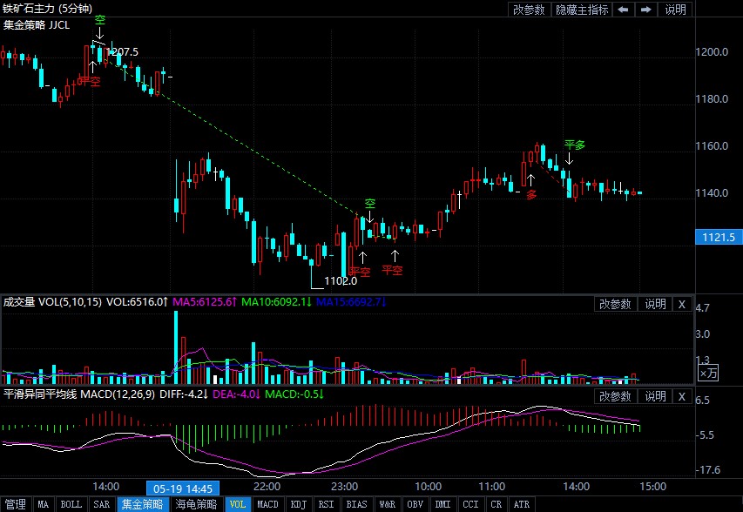This screenshot has width=743, height=512.
Task: Open 说明 in MACD panel
Action: click(x=655, y=396)
